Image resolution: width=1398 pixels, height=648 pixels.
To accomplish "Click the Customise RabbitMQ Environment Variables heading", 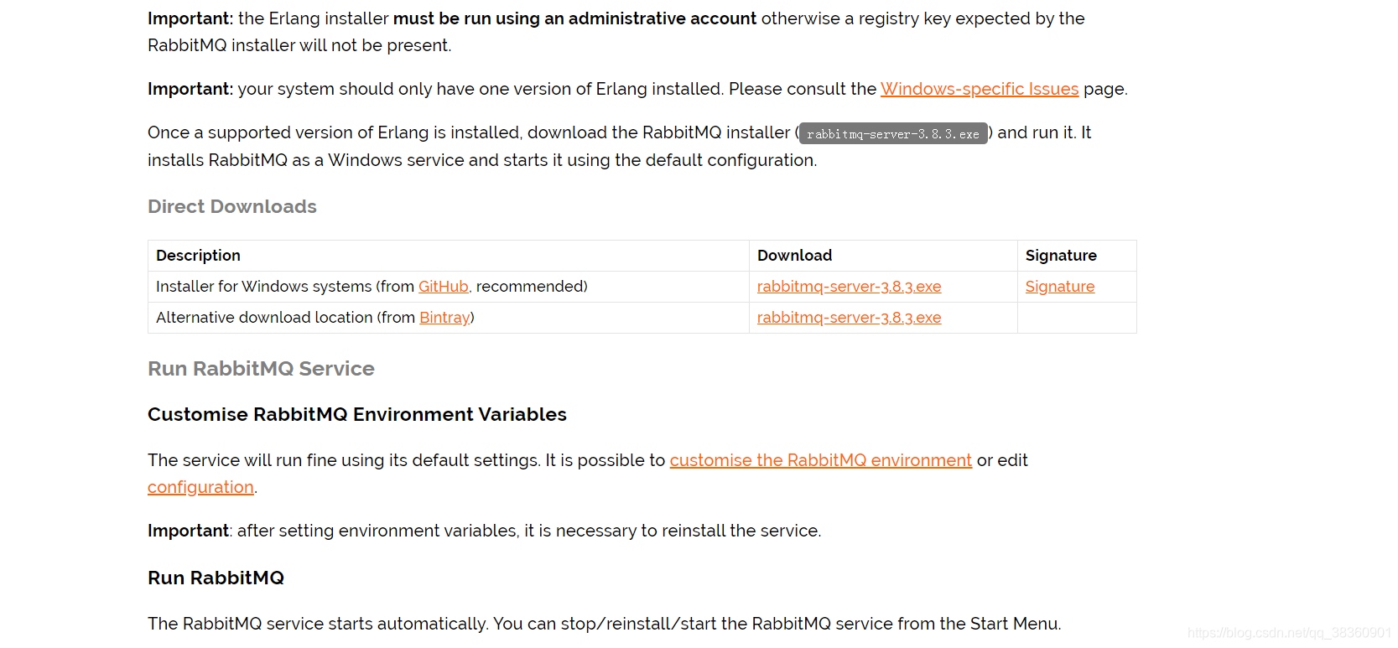I will point(357,414).
